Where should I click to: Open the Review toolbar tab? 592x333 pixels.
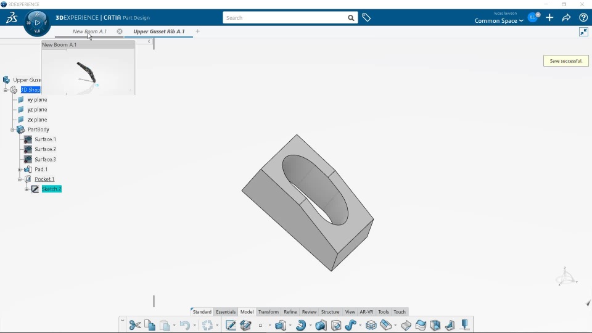[x=309, y=312]
